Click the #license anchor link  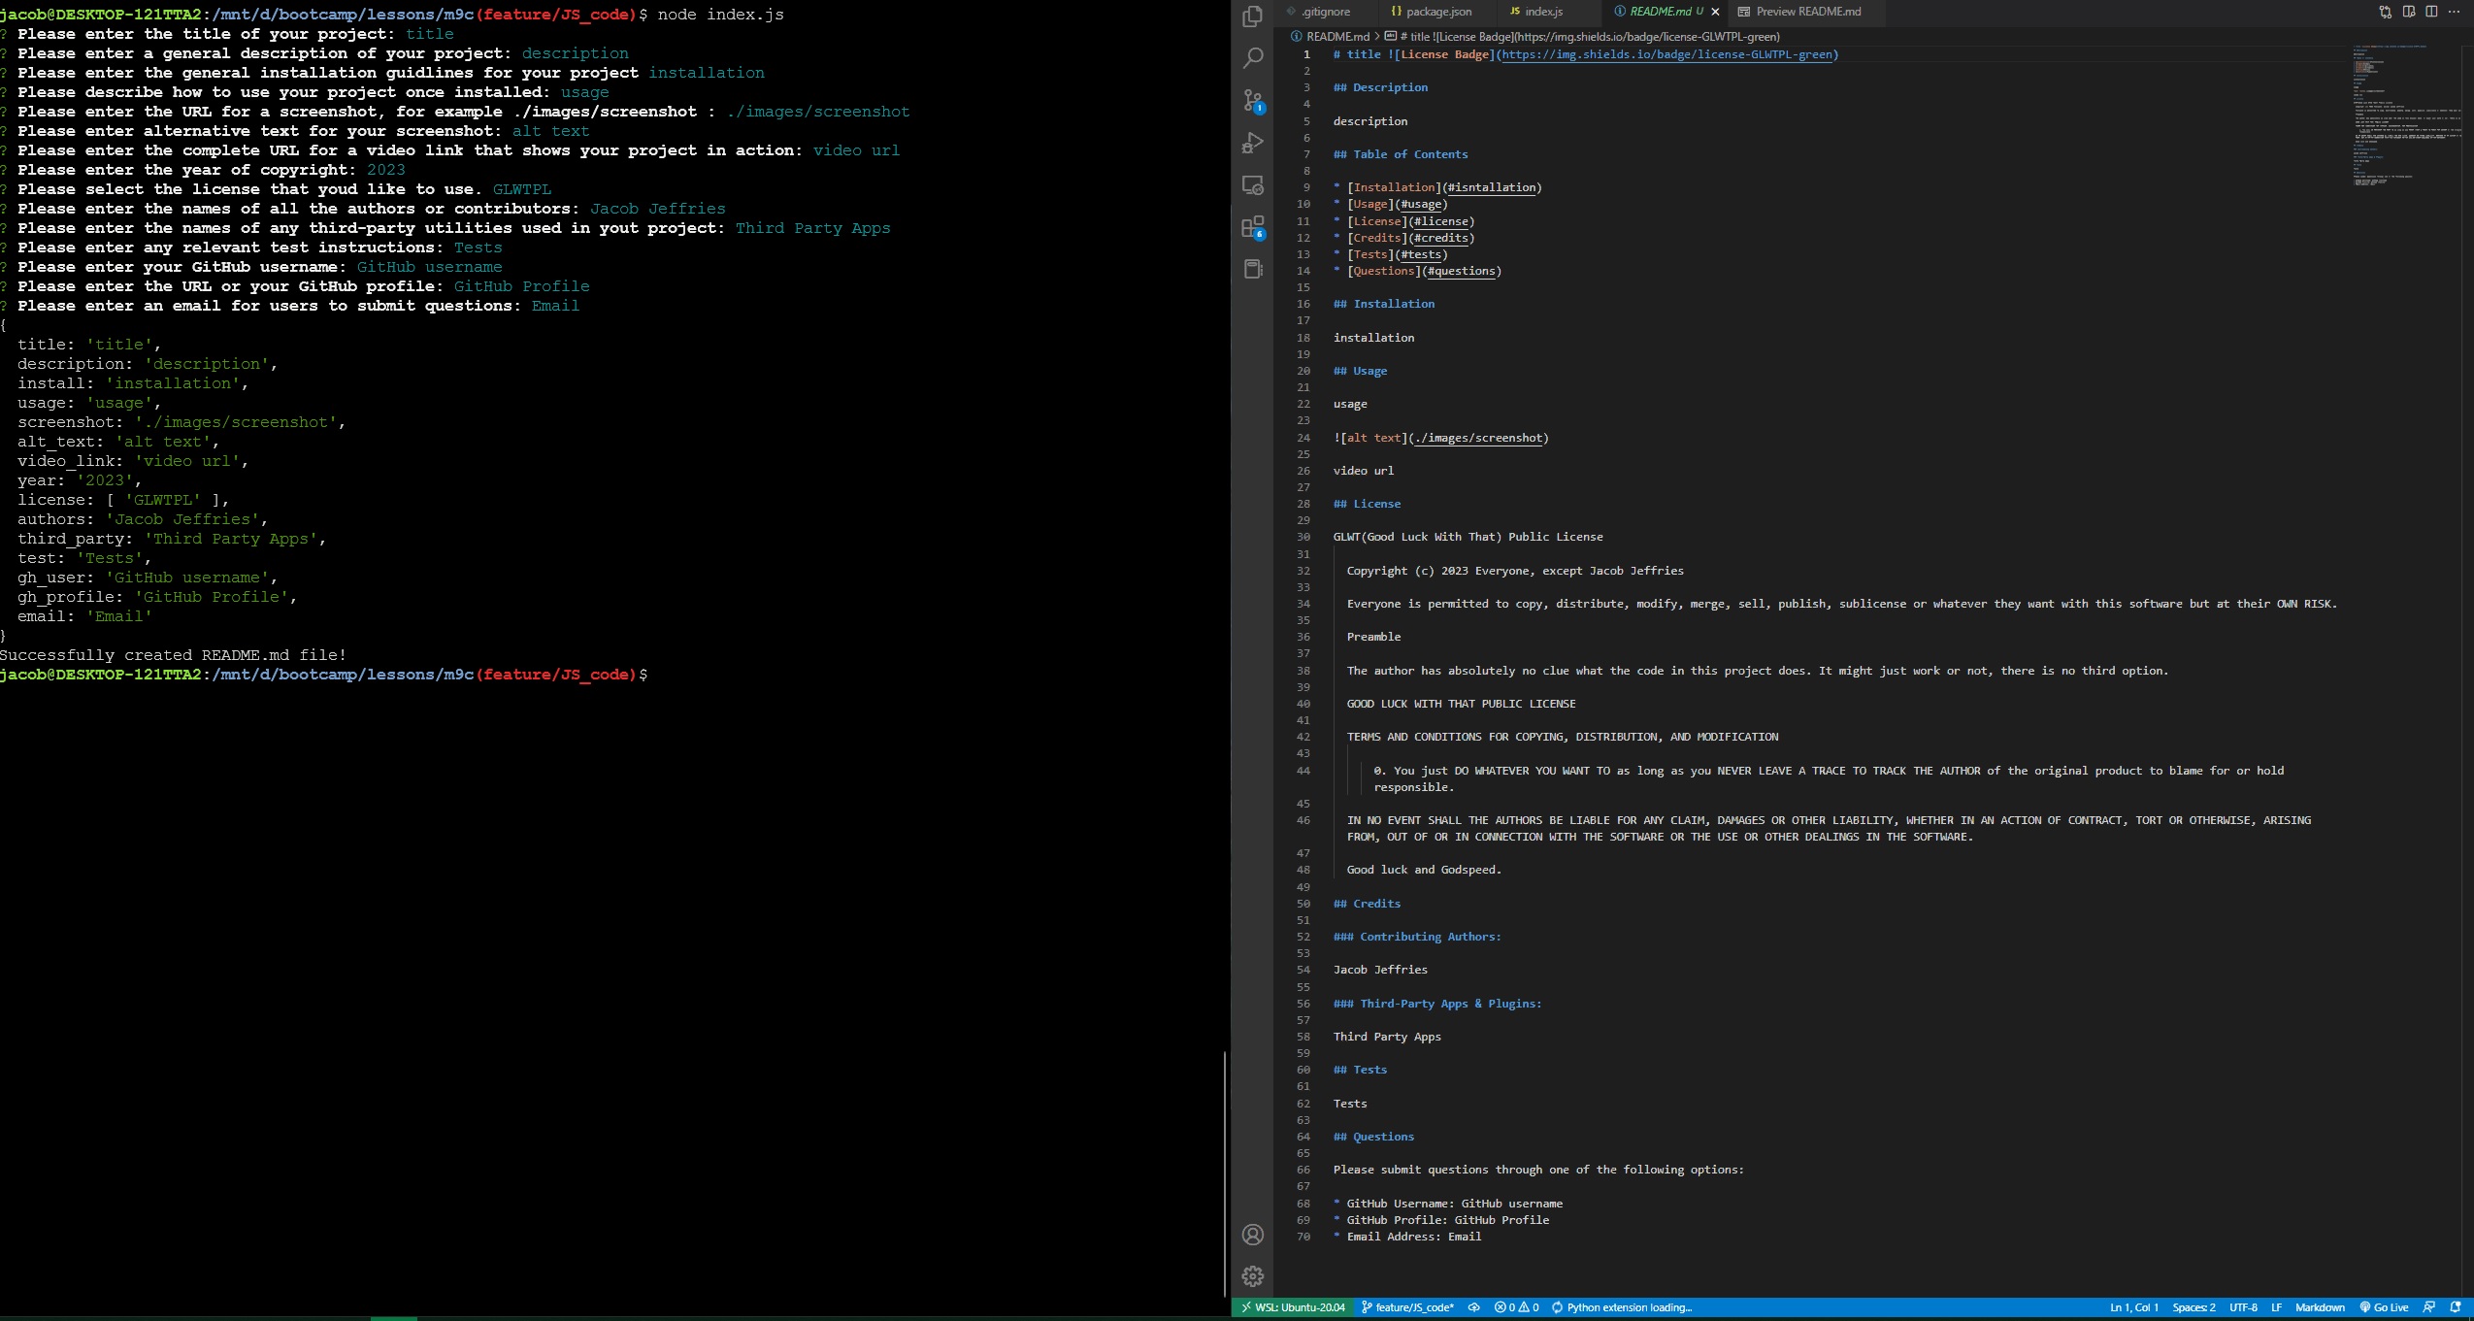pyautogui.click(x=1441, y=221)
